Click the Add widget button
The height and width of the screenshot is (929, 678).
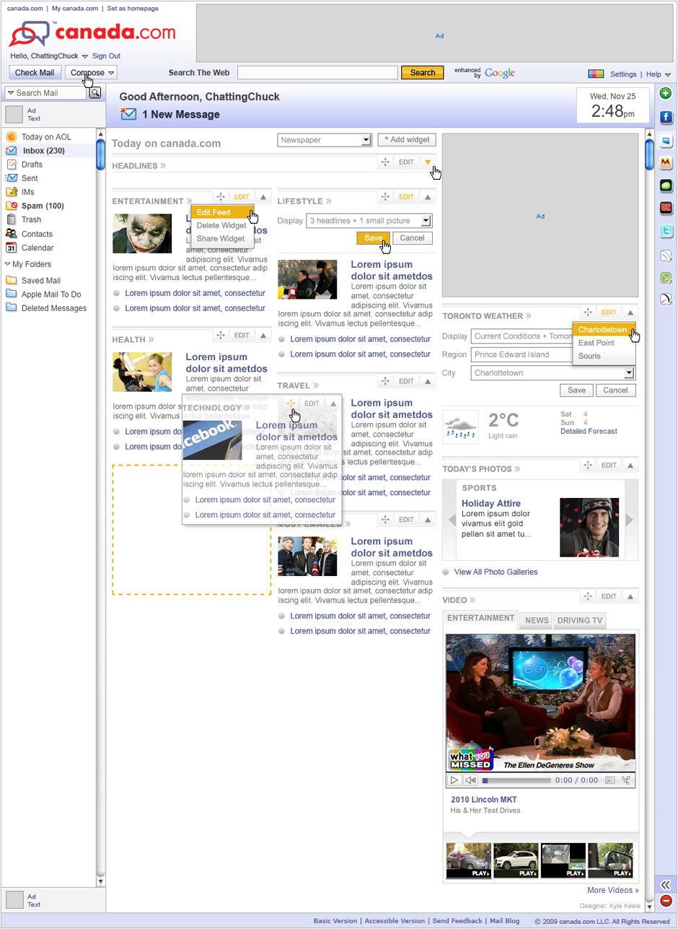point(407,140)
